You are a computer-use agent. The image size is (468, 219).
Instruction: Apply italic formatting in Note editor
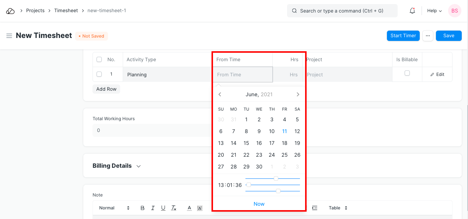(x=153, y=208)
